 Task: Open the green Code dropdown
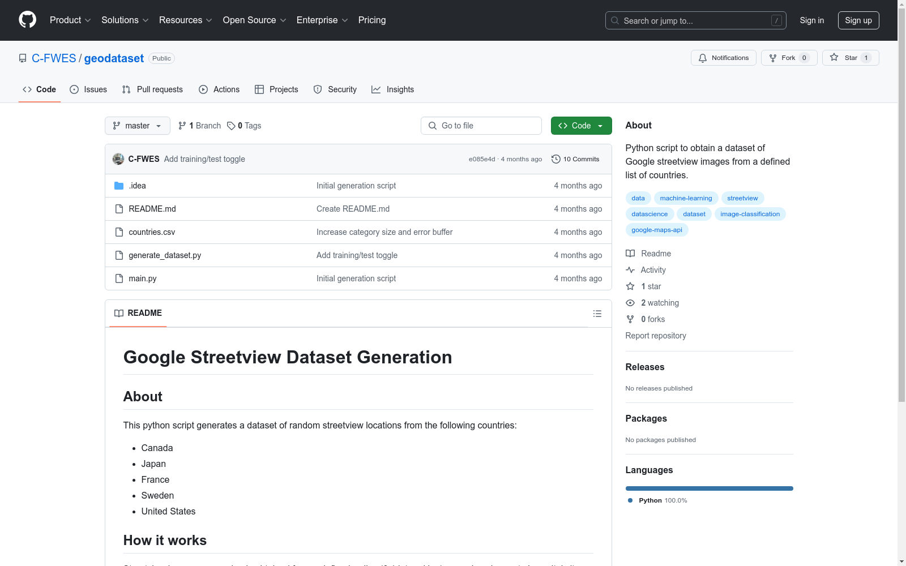(x=581, y=126)
